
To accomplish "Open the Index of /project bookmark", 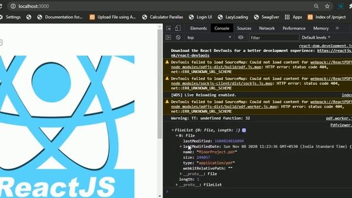I will [x=327, y=17].
